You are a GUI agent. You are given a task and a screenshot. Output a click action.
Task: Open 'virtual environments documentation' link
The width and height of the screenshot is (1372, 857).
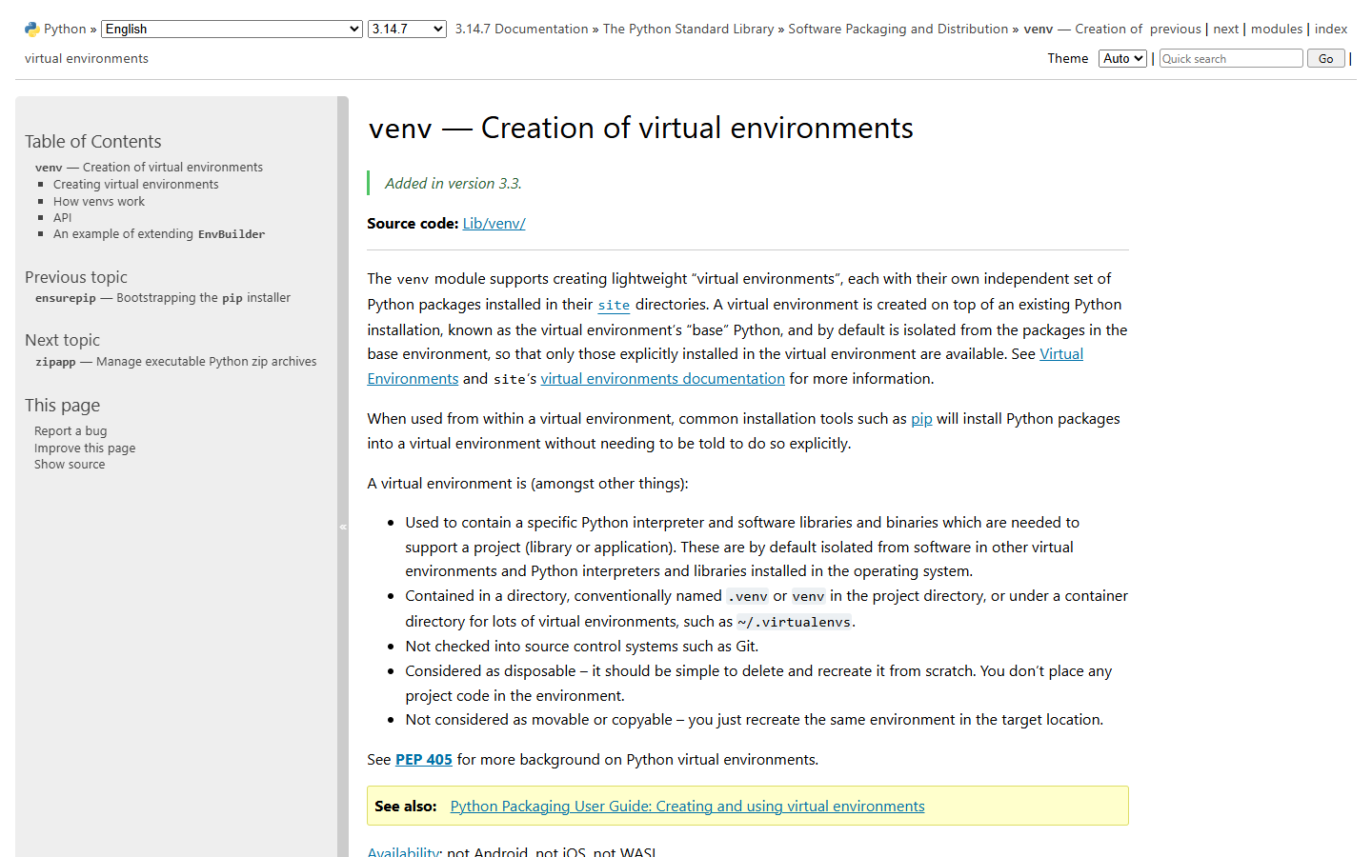pyautogui.click(x=662, y=379)
